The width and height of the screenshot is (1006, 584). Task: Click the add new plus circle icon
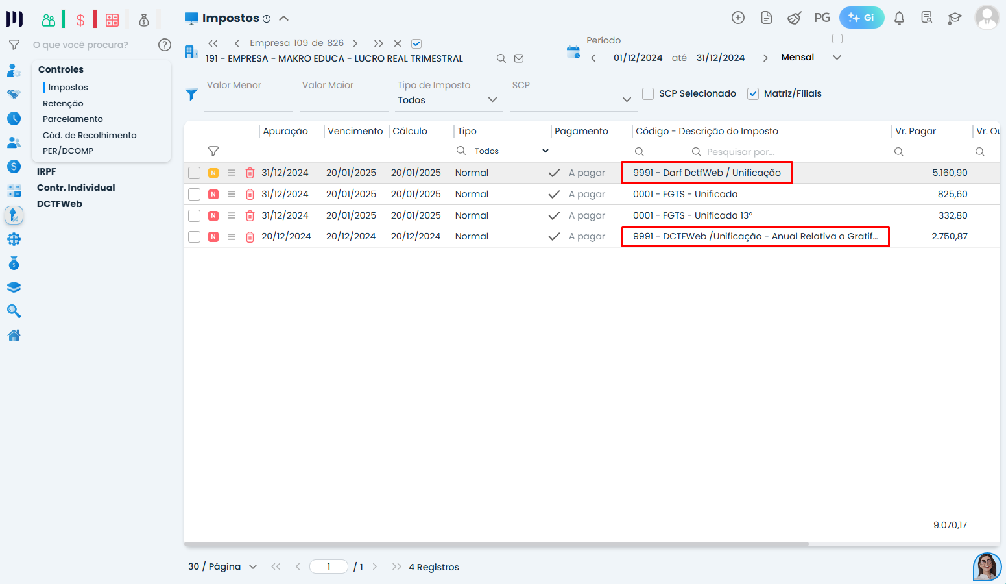coord(738,18)
